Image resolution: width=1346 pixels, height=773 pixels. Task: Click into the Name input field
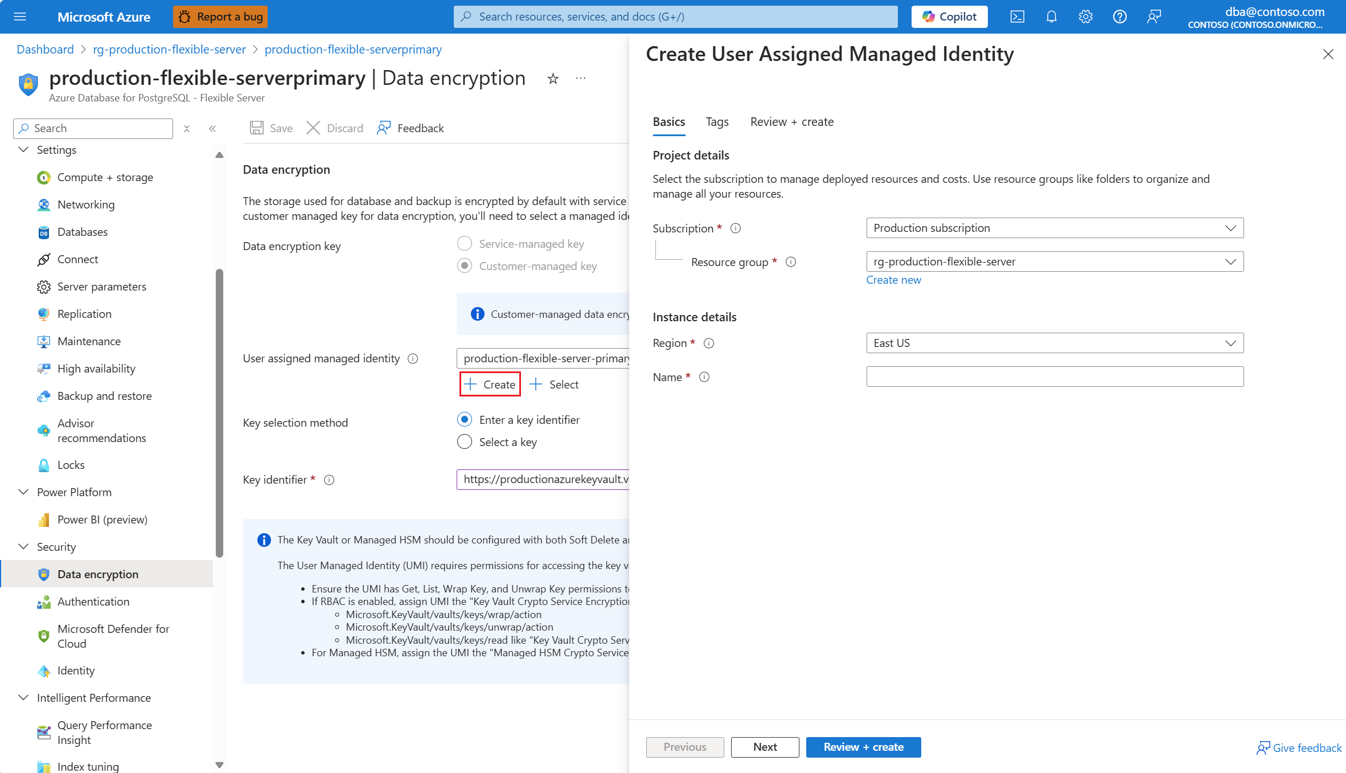click(x=1054, y=377)
